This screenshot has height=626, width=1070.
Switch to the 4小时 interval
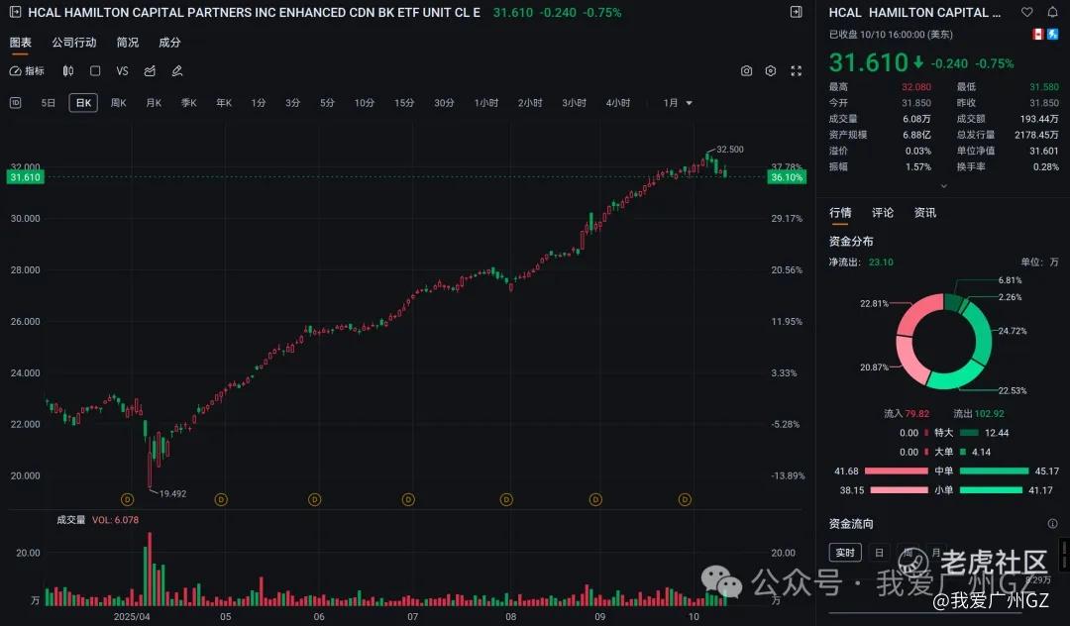618,103
